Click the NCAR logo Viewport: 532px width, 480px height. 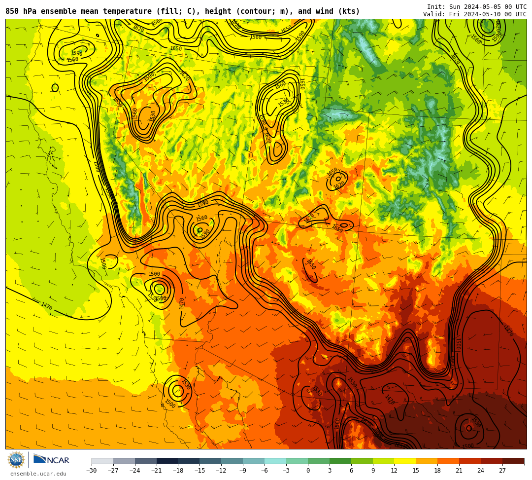point(51,460)
